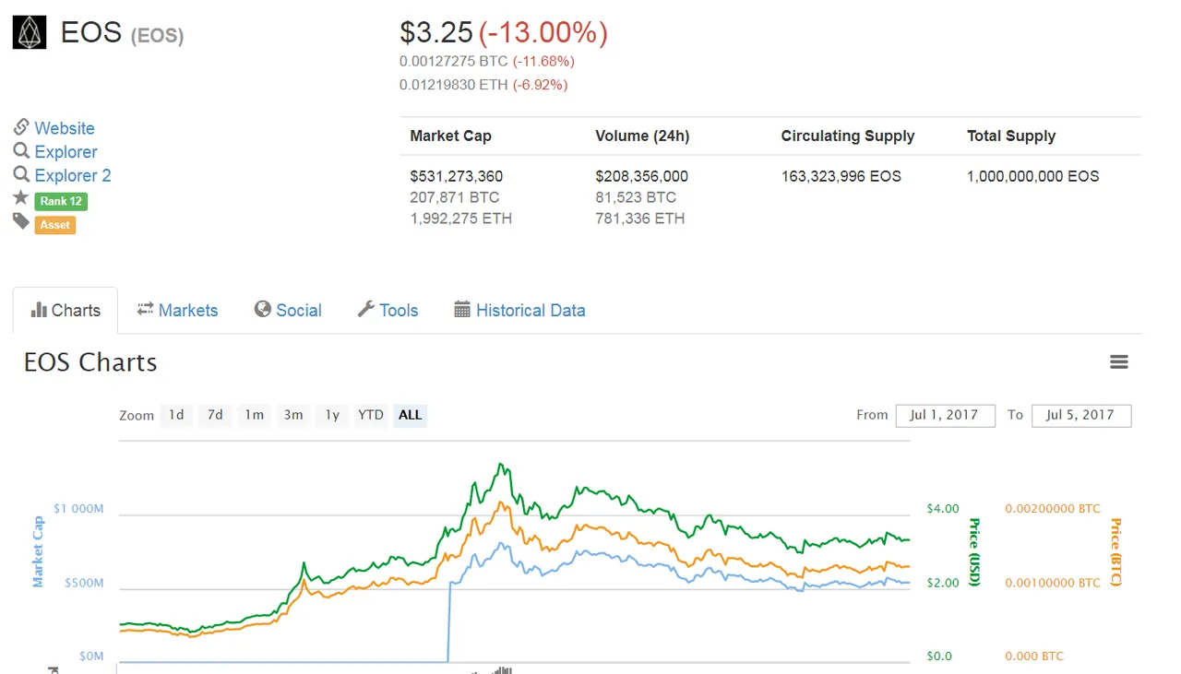
Task: Click the orange Asset badge
Action: click(55, 225)
